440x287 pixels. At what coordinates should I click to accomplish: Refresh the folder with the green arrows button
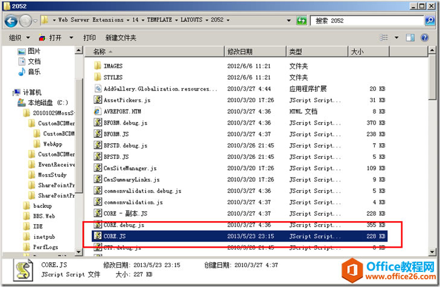pyautogui.click(x=301, y=21)
